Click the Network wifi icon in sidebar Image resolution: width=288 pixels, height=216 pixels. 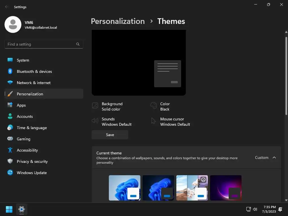pos(10,82)
